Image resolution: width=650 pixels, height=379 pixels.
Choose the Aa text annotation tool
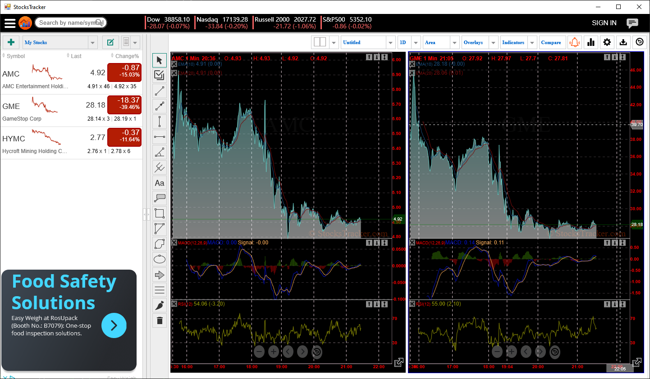(160, 183)
